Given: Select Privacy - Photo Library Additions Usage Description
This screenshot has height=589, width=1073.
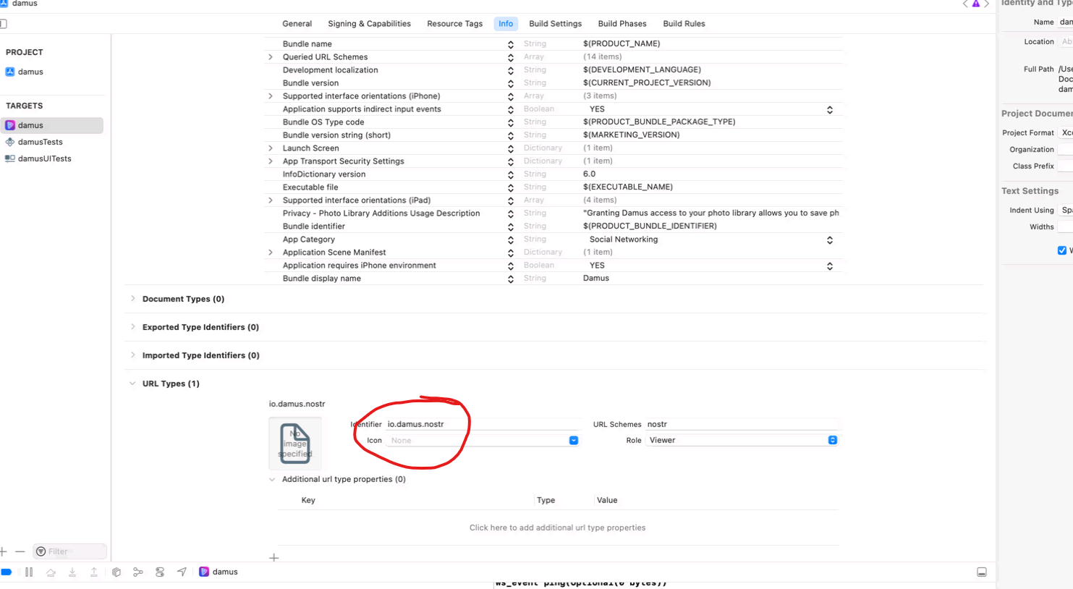Looking at the screenshot, I should click(x=381, y=213).
